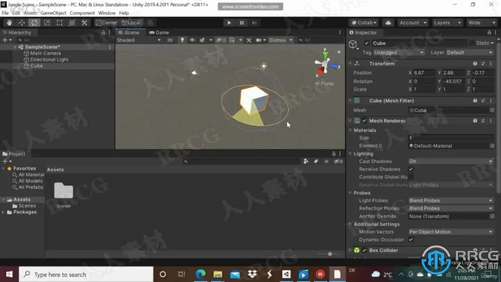The height and width of the screenshot is (282, 501).
Task: Toggle scene effects icon
Action: 202,40
